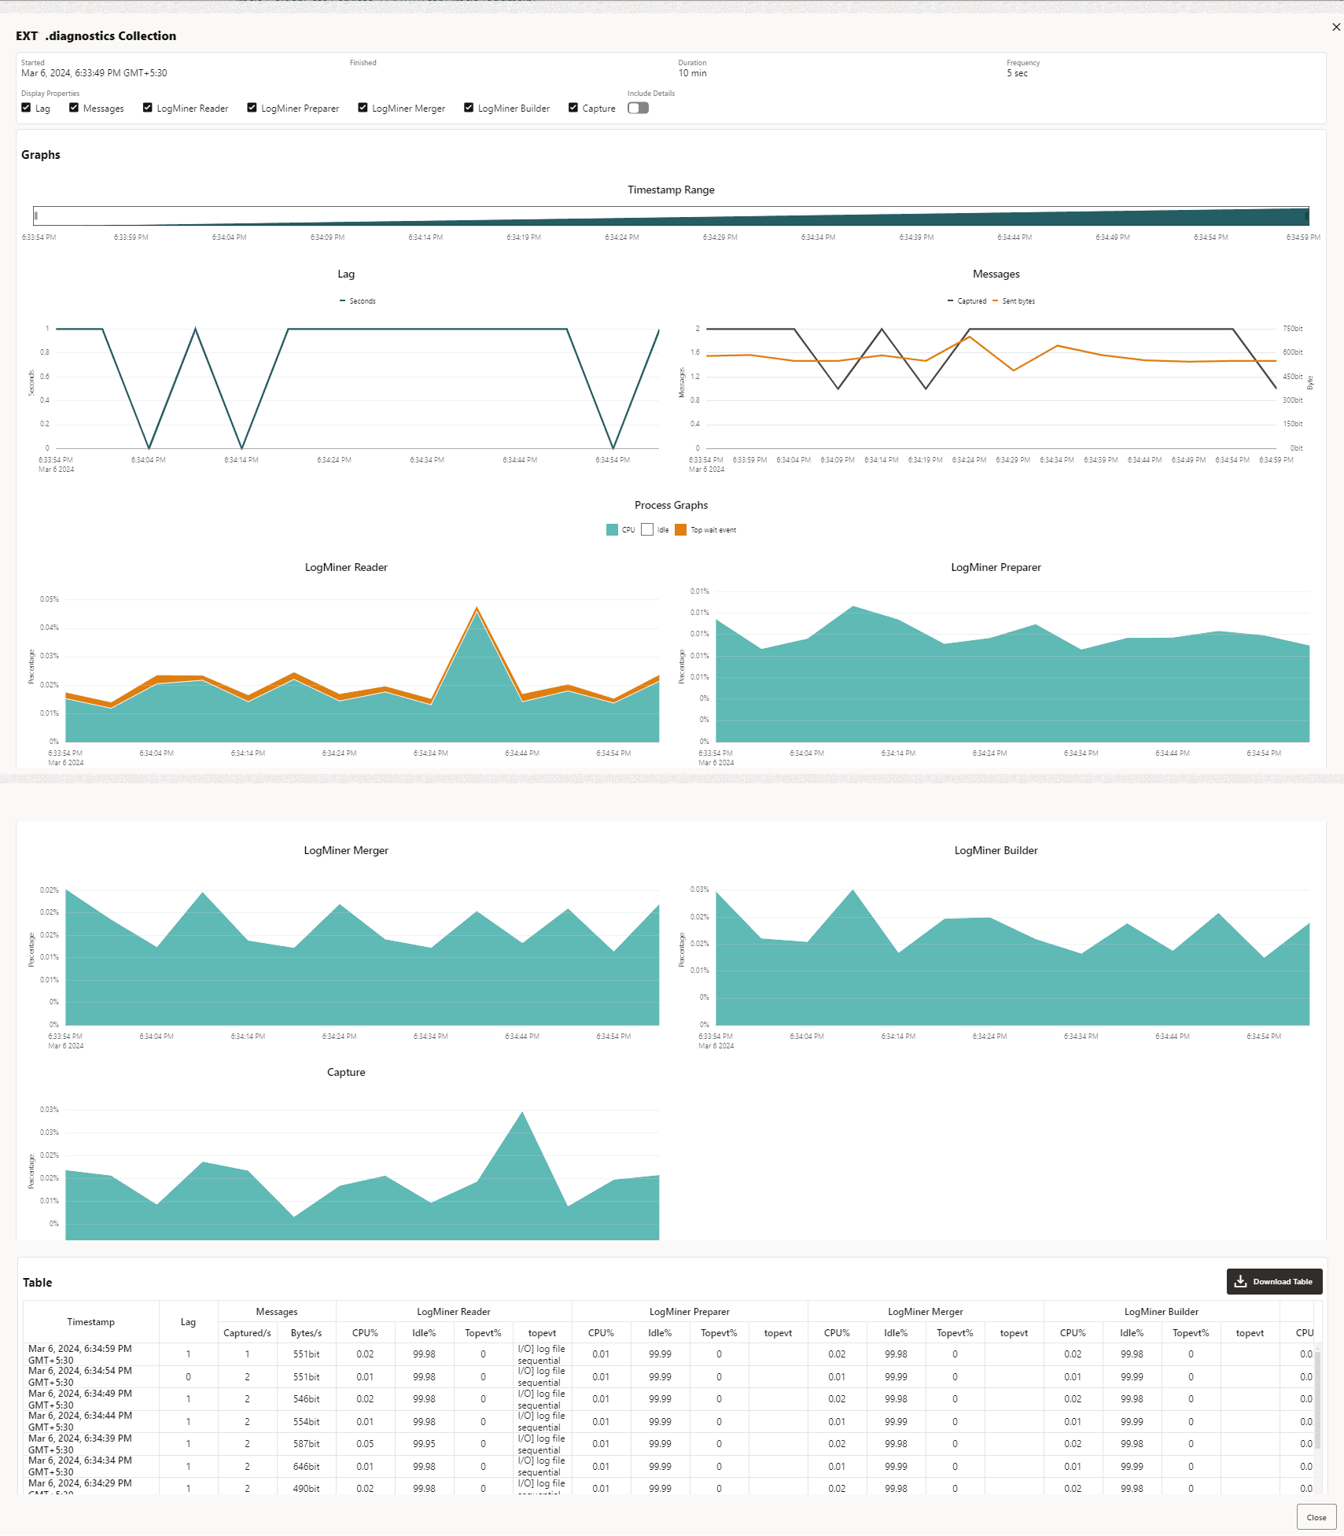Uncheck the Lag display property
This screenshot has width=1344, height=1536.
pos(26,107)
